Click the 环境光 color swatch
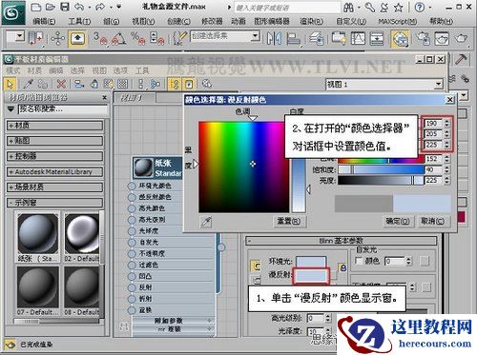The width and height of the screenshot is (477, 355). point(311,262)
